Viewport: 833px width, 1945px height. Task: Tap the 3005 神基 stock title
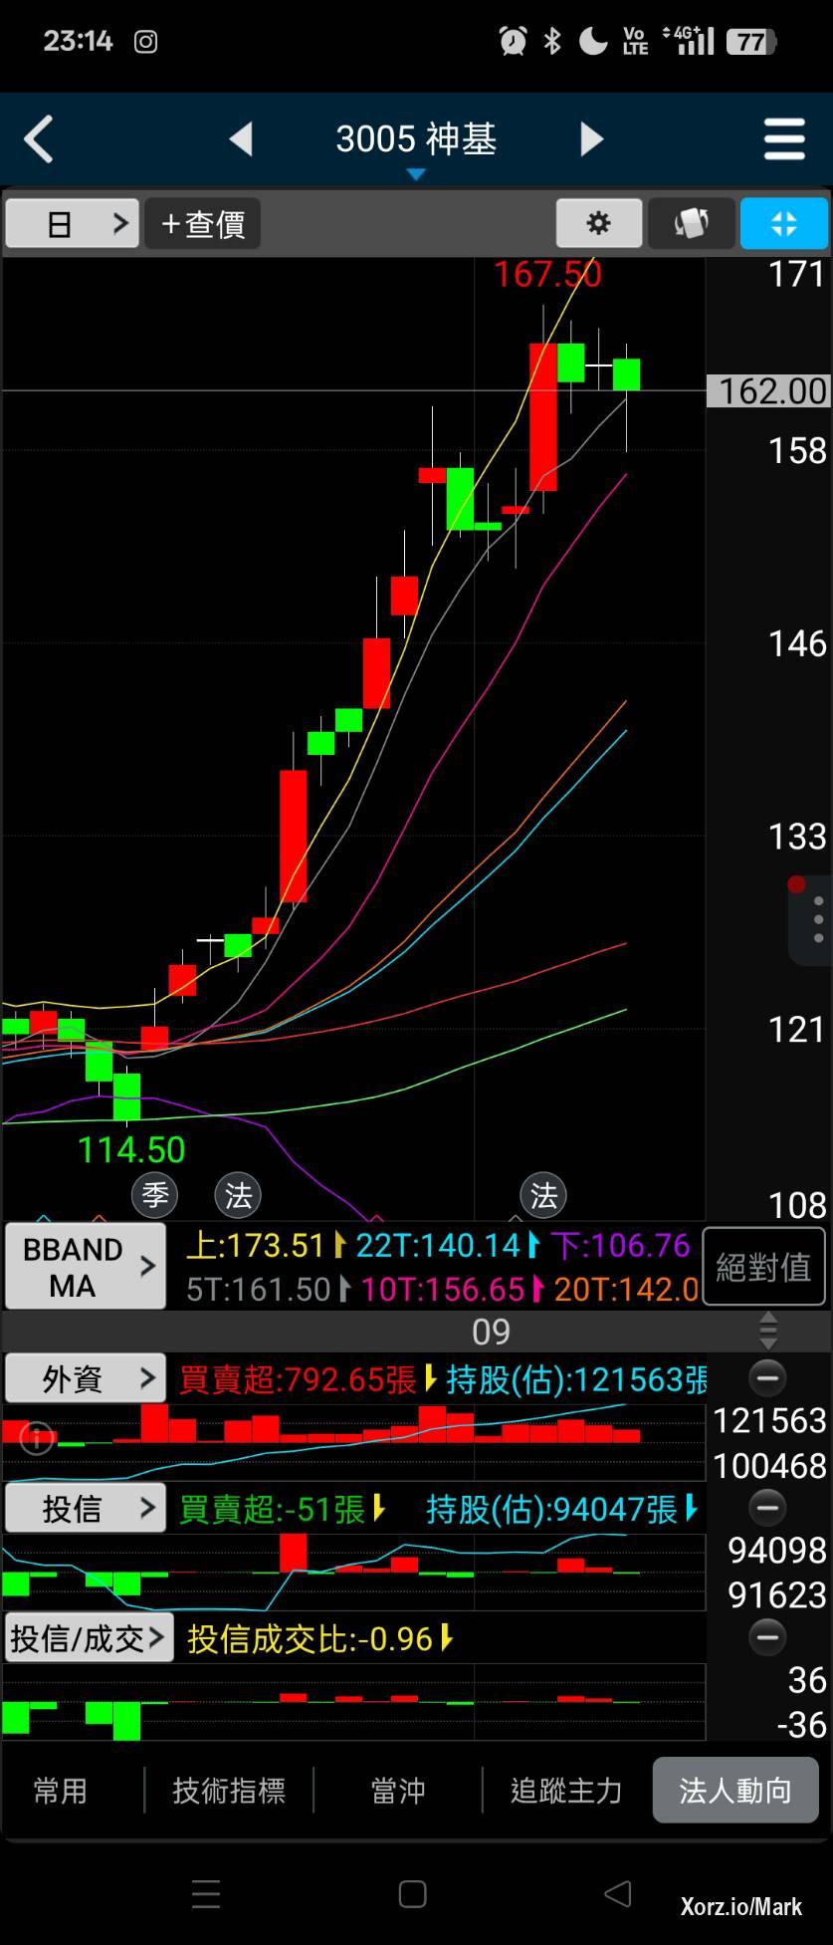[416, 139]
